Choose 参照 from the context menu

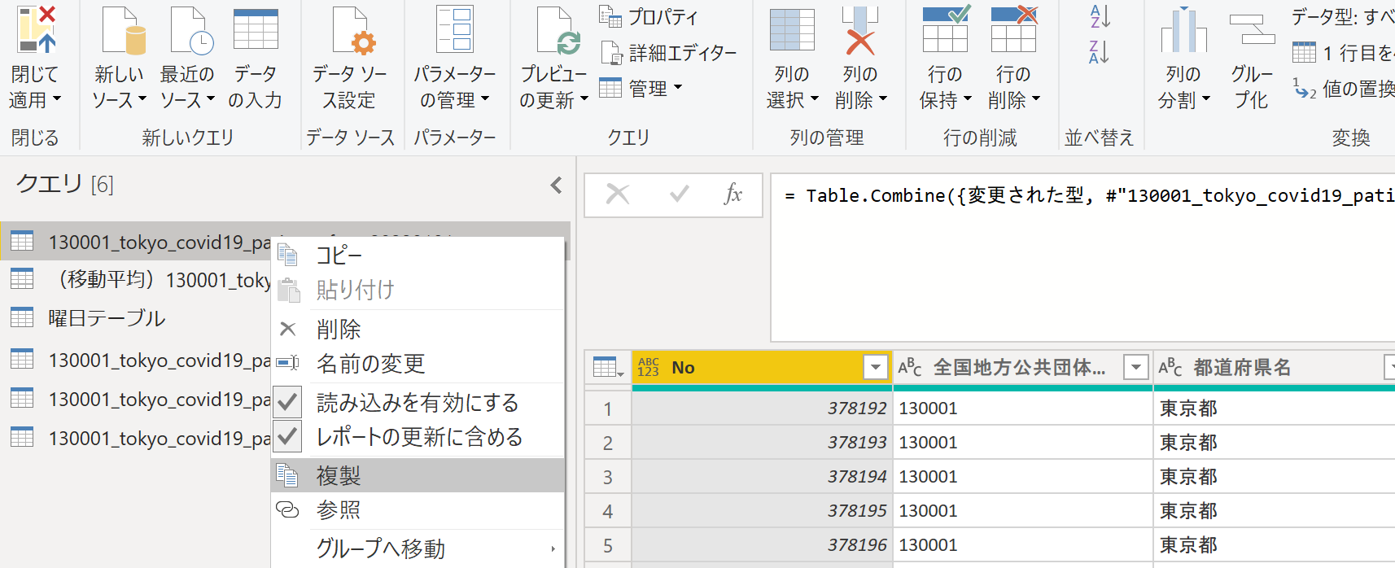[417, 510]
